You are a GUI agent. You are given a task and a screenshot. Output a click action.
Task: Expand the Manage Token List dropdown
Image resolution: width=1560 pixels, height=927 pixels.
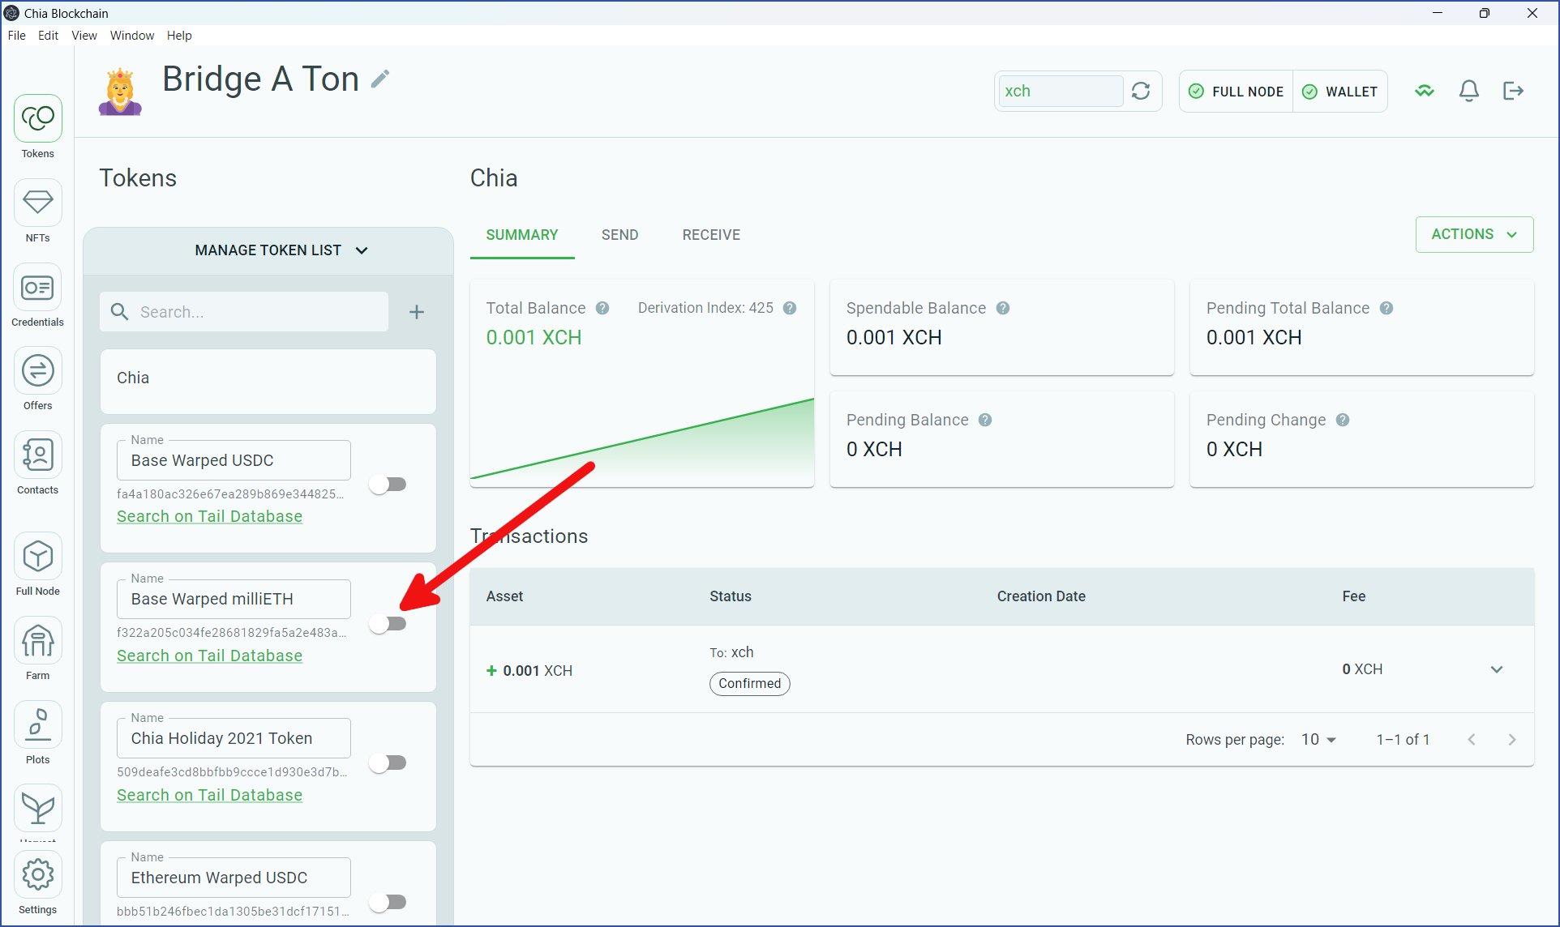(x=281, y=250)
